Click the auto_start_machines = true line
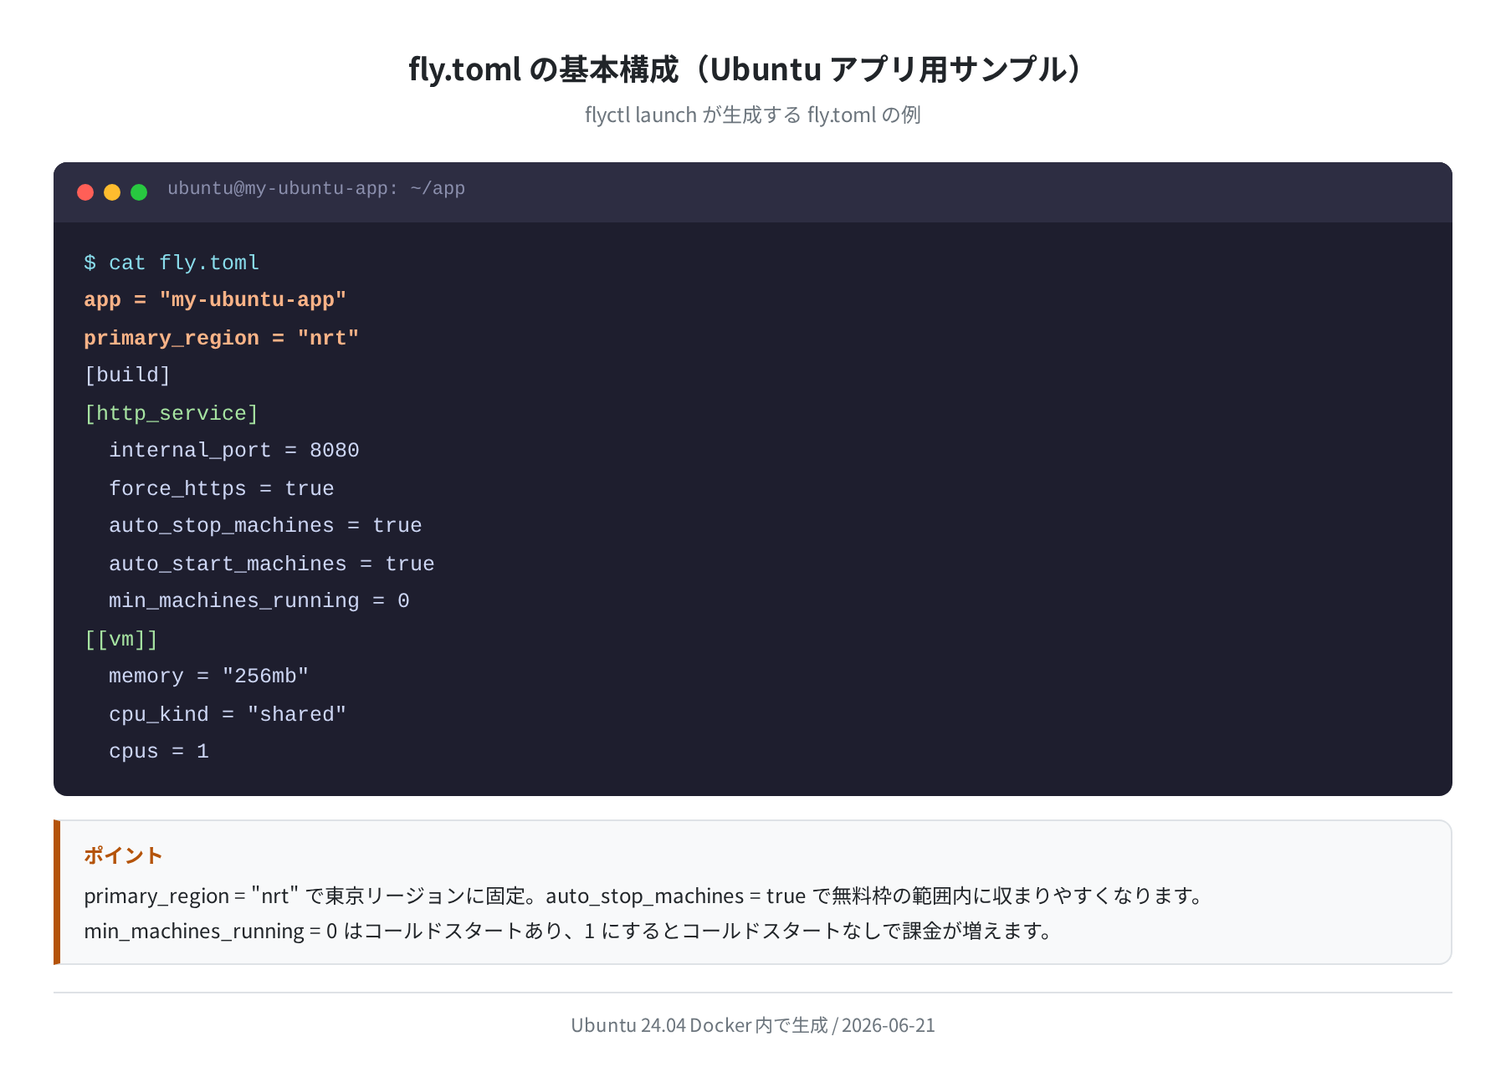This screenshot has width=1506, height=1072. [x=272, y=564]
